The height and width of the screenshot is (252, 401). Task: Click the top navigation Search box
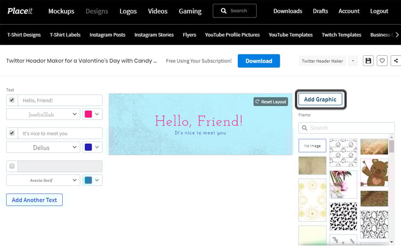tap(234, 11)
